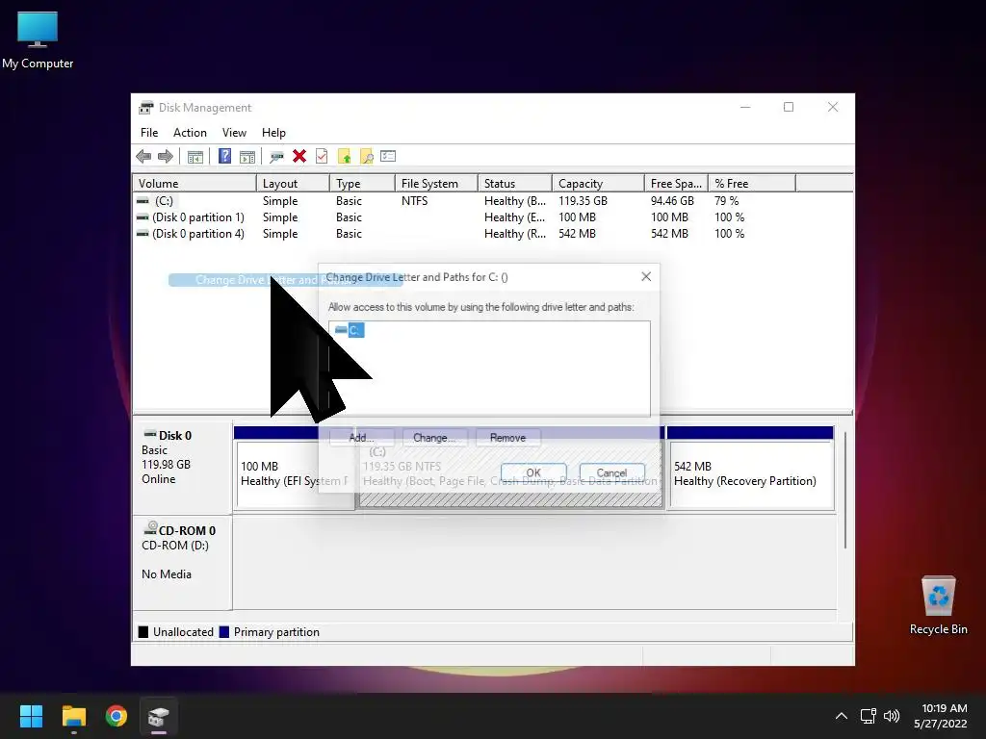This screenshot has height=739, width=986.
Task: Click the Forward arrow toolbar icon
Action: (166, 157)
